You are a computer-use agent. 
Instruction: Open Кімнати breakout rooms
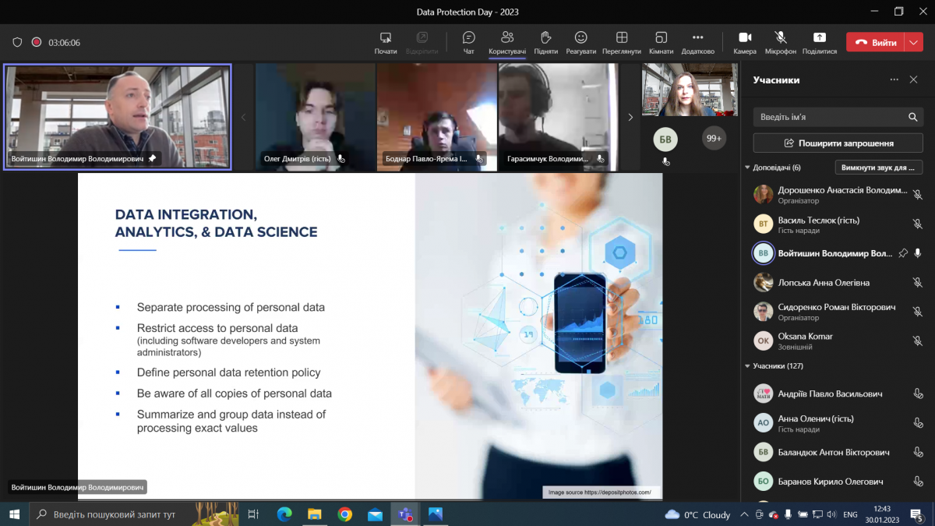(x=661, y=42)
